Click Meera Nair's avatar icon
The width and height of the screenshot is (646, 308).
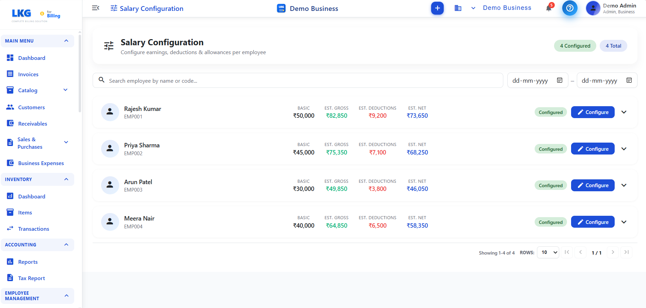tap(110, 222)
